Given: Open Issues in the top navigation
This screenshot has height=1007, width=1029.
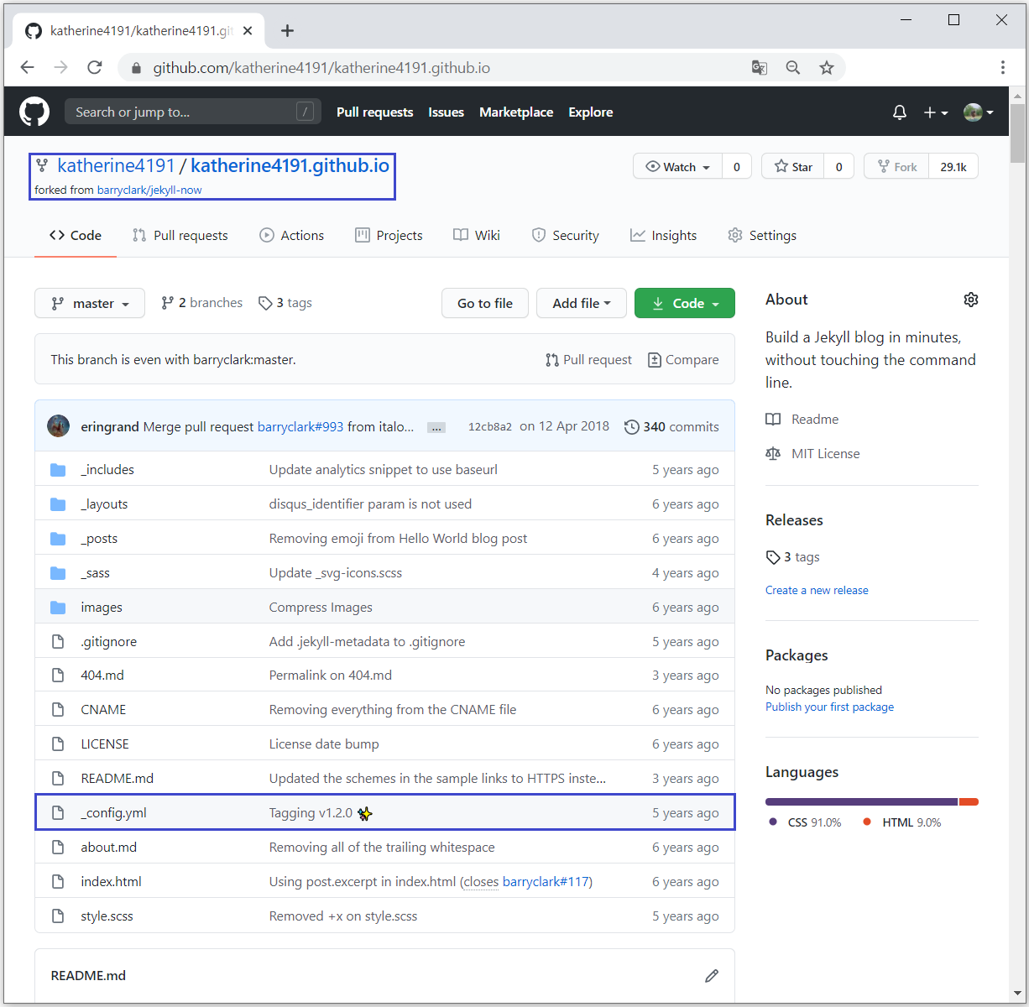Looking at the screenshot, I should pos(446,112).
